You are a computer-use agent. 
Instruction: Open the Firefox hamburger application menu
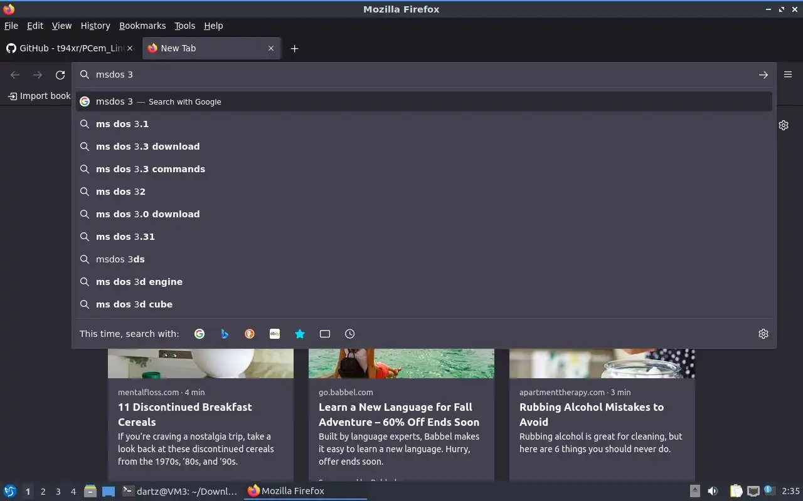point(788,75)
